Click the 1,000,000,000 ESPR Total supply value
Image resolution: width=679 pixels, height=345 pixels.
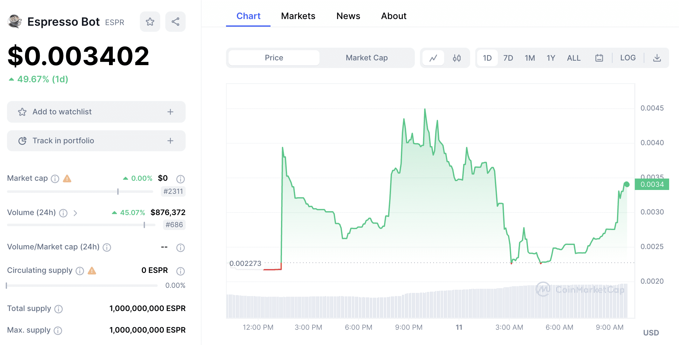(x=147, y=308)
